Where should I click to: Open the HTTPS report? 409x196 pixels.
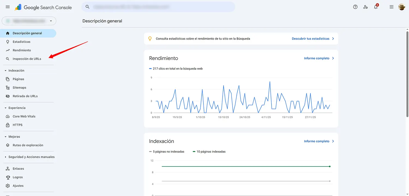(17, 125)
